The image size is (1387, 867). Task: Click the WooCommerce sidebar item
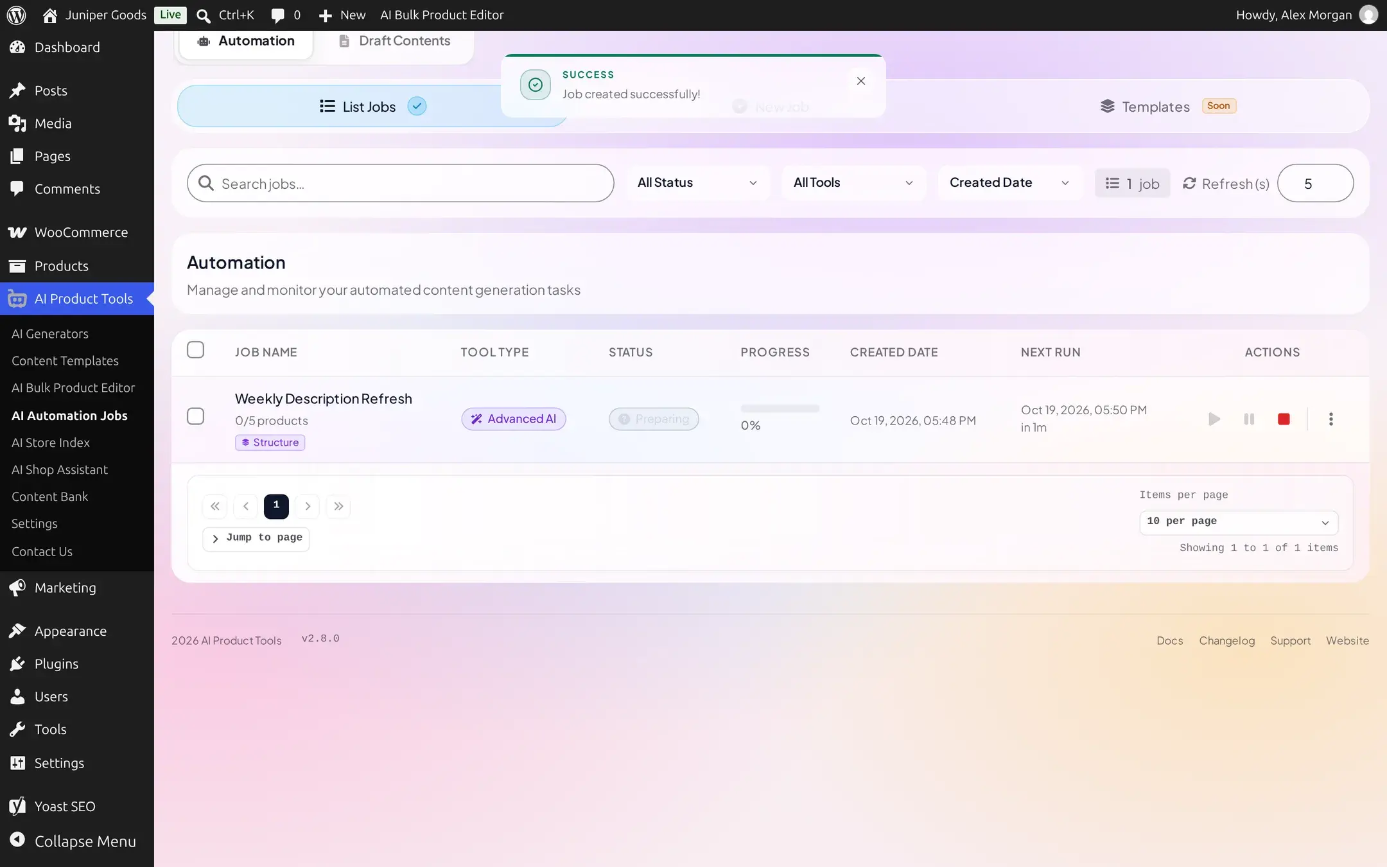pos(77,232)
